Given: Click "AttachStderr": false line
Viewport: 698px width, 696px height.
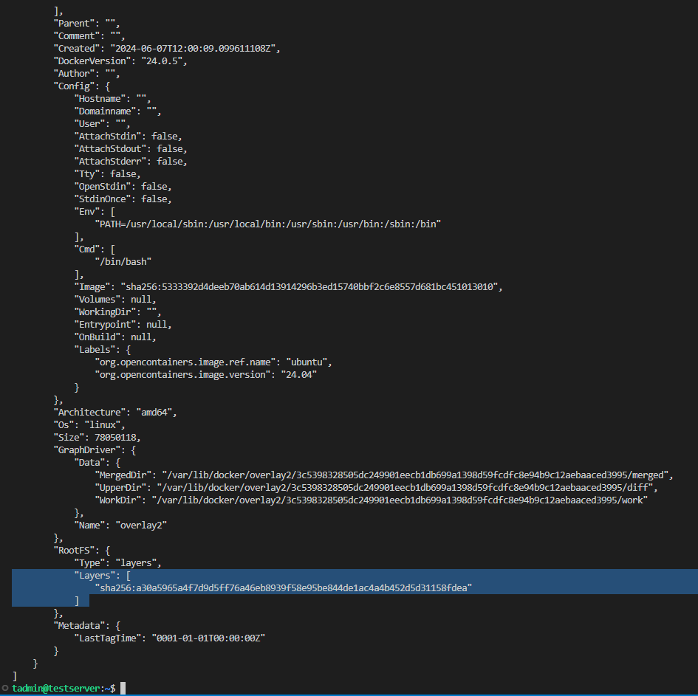Looking at the screenshot, I should coord(131,162).
